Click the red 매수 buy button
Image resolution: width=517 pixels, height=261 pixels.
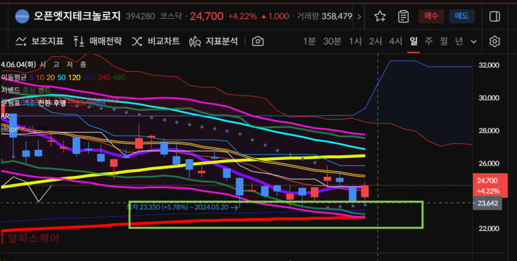pyautogui.click(x=431, y=16)
